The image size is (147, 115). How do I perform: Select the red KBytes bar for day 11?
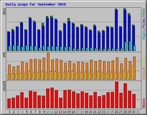point(52,98)
